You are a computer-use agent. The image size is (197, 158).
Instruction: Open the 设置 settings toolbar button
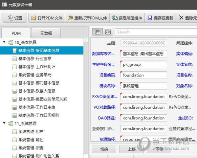coord(15,18)
